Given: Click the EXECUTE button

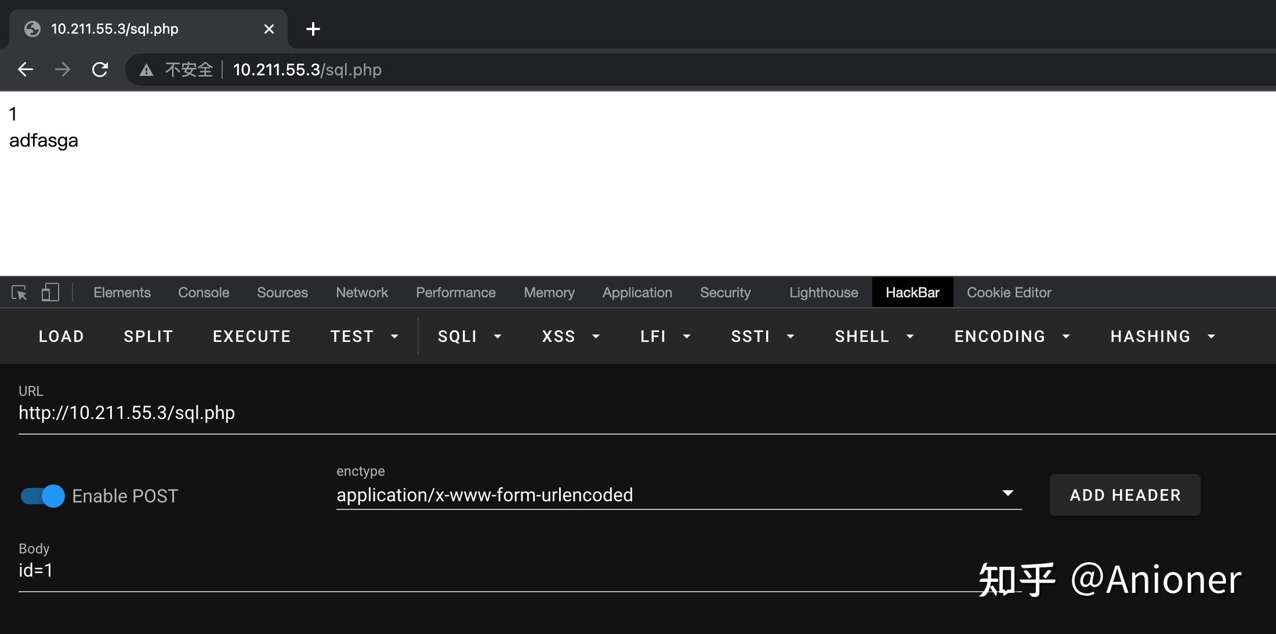Looking at the screenshot, I should tap(252, 337).
